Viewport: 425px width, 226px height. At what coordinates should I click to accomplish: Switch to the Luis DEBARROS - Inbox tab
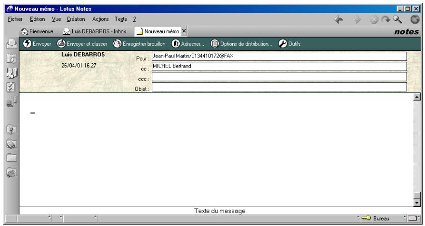[94, 31]
